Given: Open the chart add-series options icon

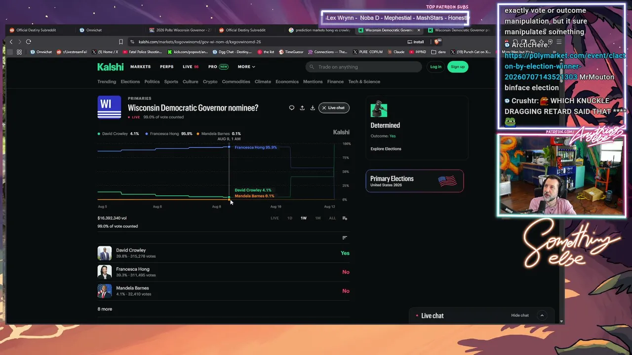Looking at the screenshot, I should point(345,218).
